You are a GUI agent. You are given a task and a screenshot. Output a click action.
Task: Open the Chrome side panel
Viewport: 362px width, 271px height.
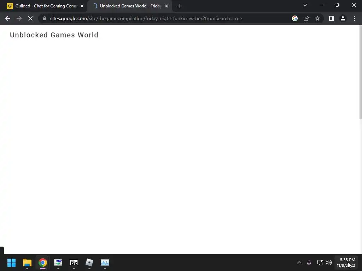(332, 18)
